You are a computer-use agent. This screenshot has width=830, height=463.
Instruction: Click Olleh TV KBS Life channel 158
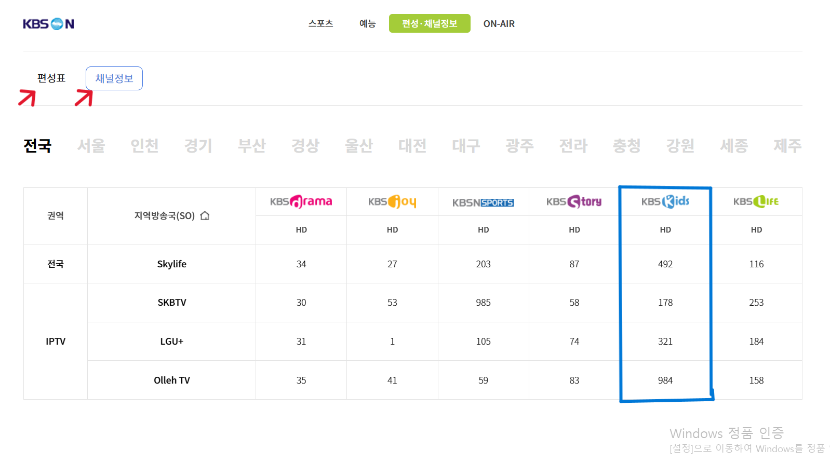756,380
